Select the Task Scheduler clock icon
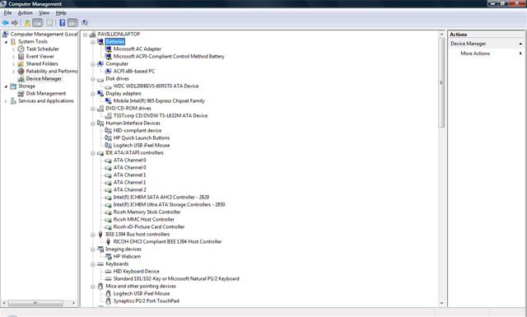Screen dimensions: 527x317 [21, 49]
